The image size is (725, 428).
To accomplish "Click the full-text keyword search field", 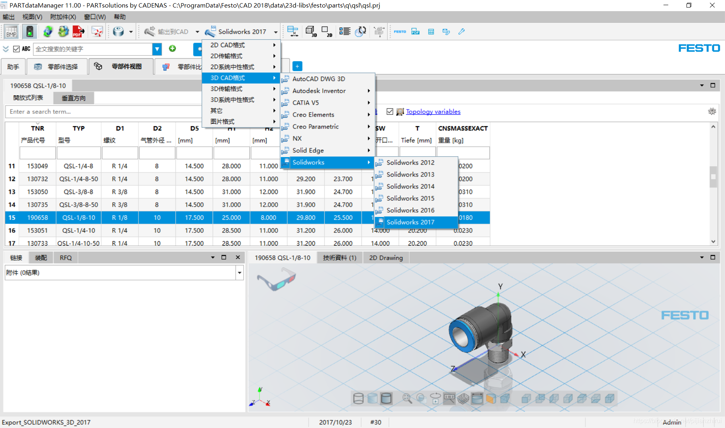I will (93, 49).
